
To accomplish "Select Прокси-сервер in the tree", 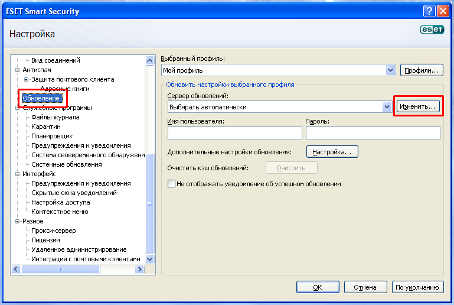I will click(54, 231).
